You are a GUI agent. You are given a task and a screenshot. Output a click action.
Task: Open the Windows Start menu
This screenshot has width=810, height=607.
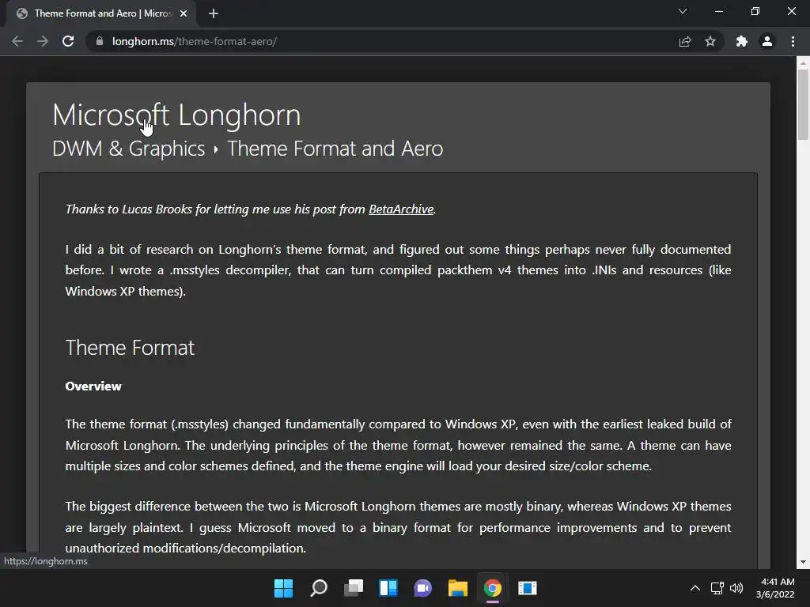284,588
